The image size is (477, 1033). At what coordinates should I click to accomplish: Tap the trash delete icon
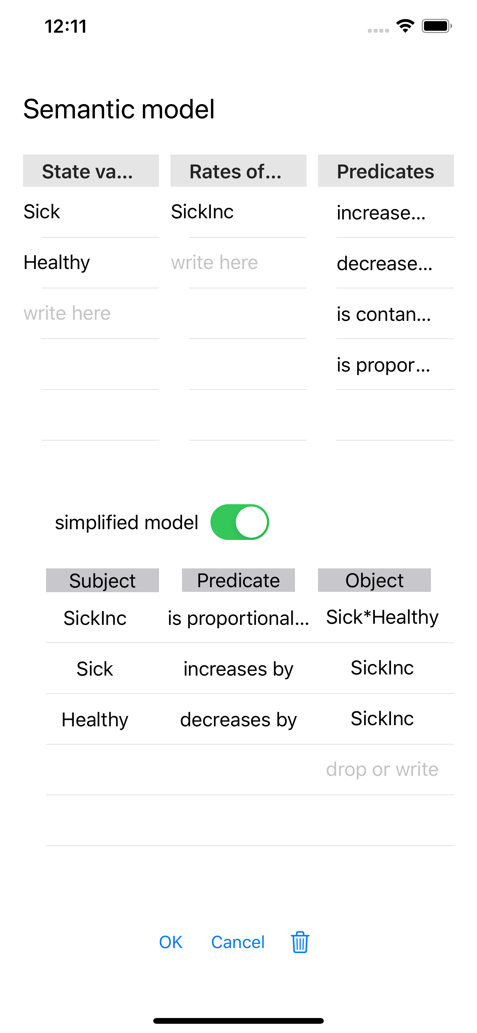pyautogui.click(x=300, y=942)
